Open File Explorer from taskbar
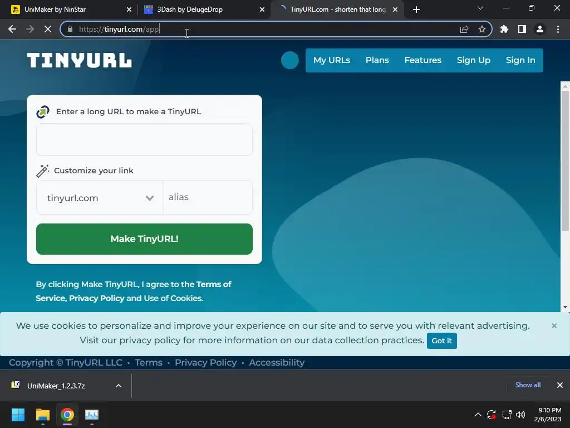Viewport: 570px width, 428px height. pos(42,415)
